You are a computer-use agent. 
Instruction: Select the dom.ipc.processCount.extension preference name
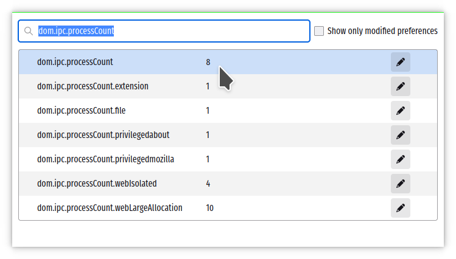[x=93, y=86]
